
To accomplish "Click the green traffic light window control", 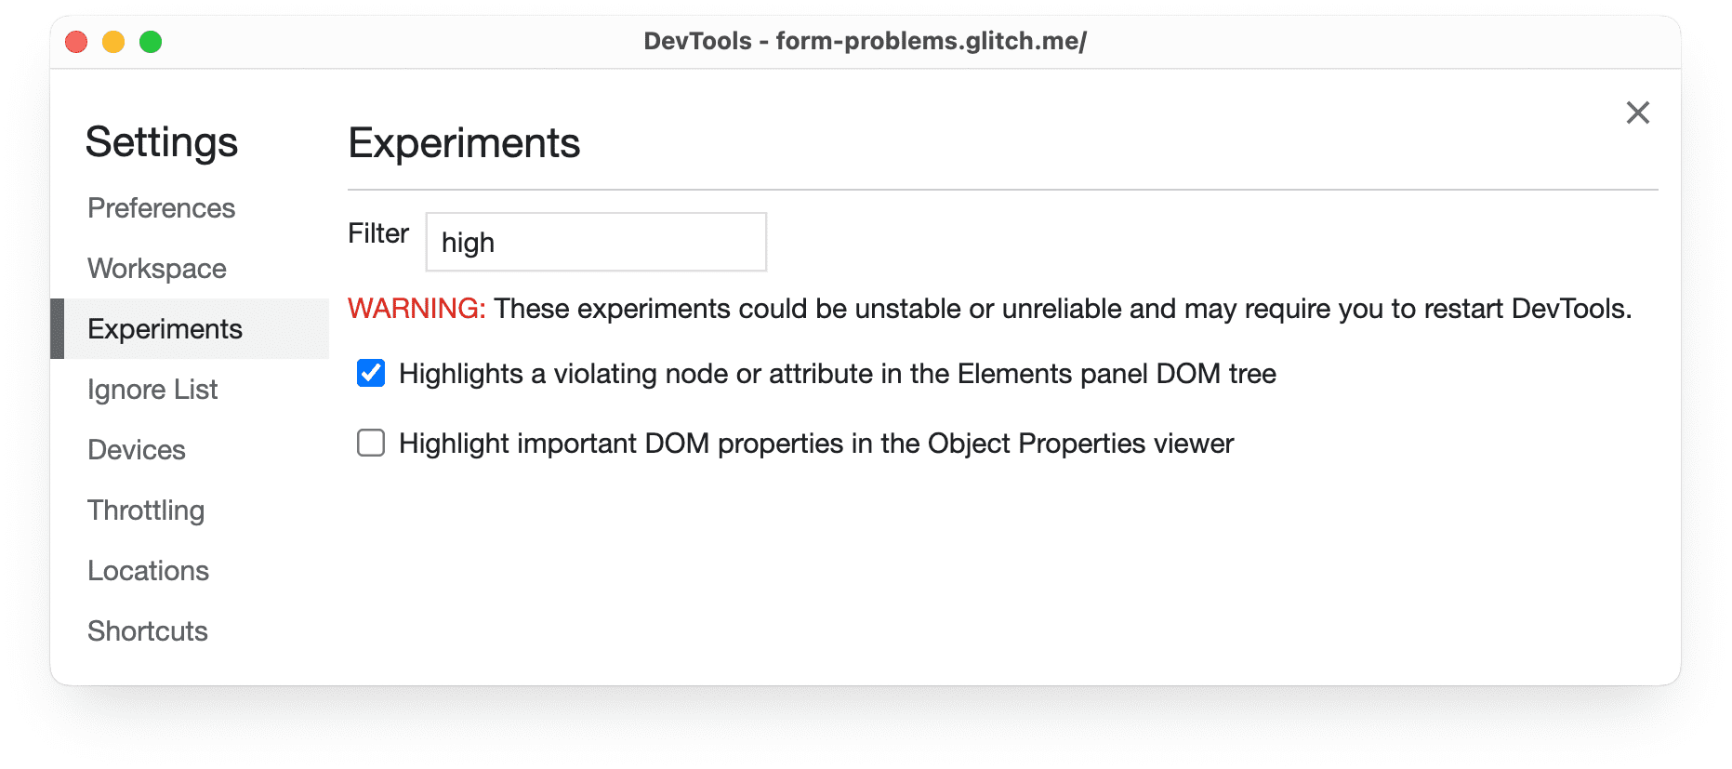I will pyautogui.click(x=150, y=41).
